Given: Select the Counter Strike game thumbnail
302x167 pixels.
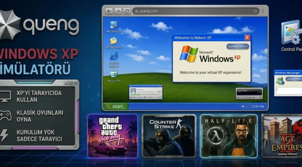Looking at the screenshot, I should (x=169, y=136).
